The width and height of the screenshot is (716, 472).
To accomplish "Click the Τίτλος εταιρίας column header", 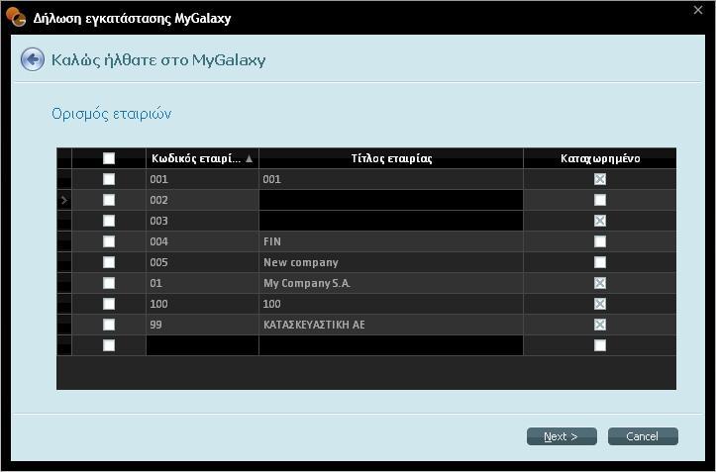I will coord(391,158).
